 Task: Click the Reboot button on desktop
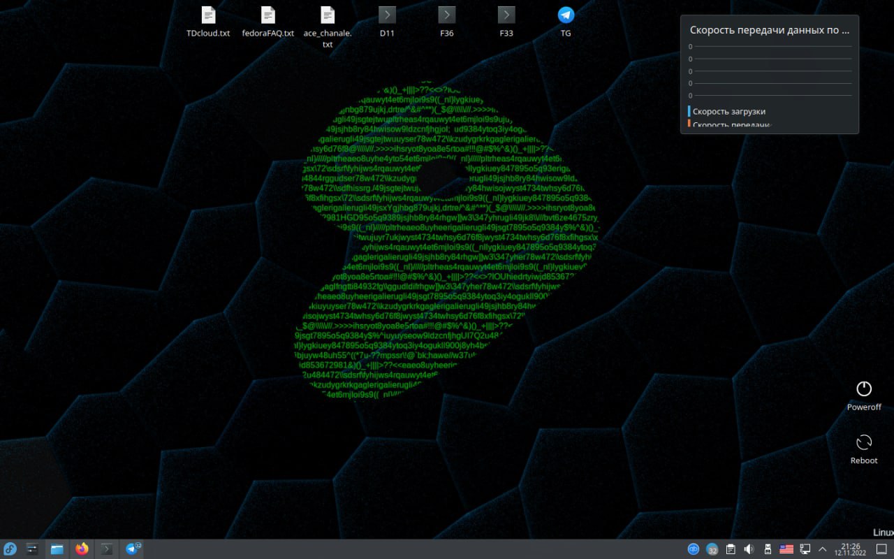click(x=864, y=442)
